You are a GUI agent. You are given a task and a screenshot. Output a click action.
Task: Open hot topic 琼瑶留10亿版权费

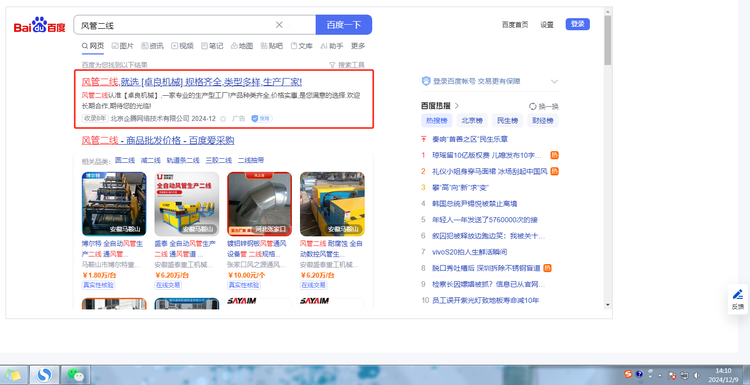(x=487, y=155)
